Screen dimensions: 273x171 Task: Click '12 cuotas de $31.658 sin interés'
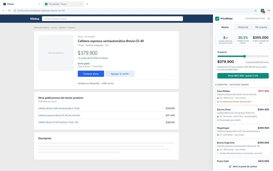93,58
